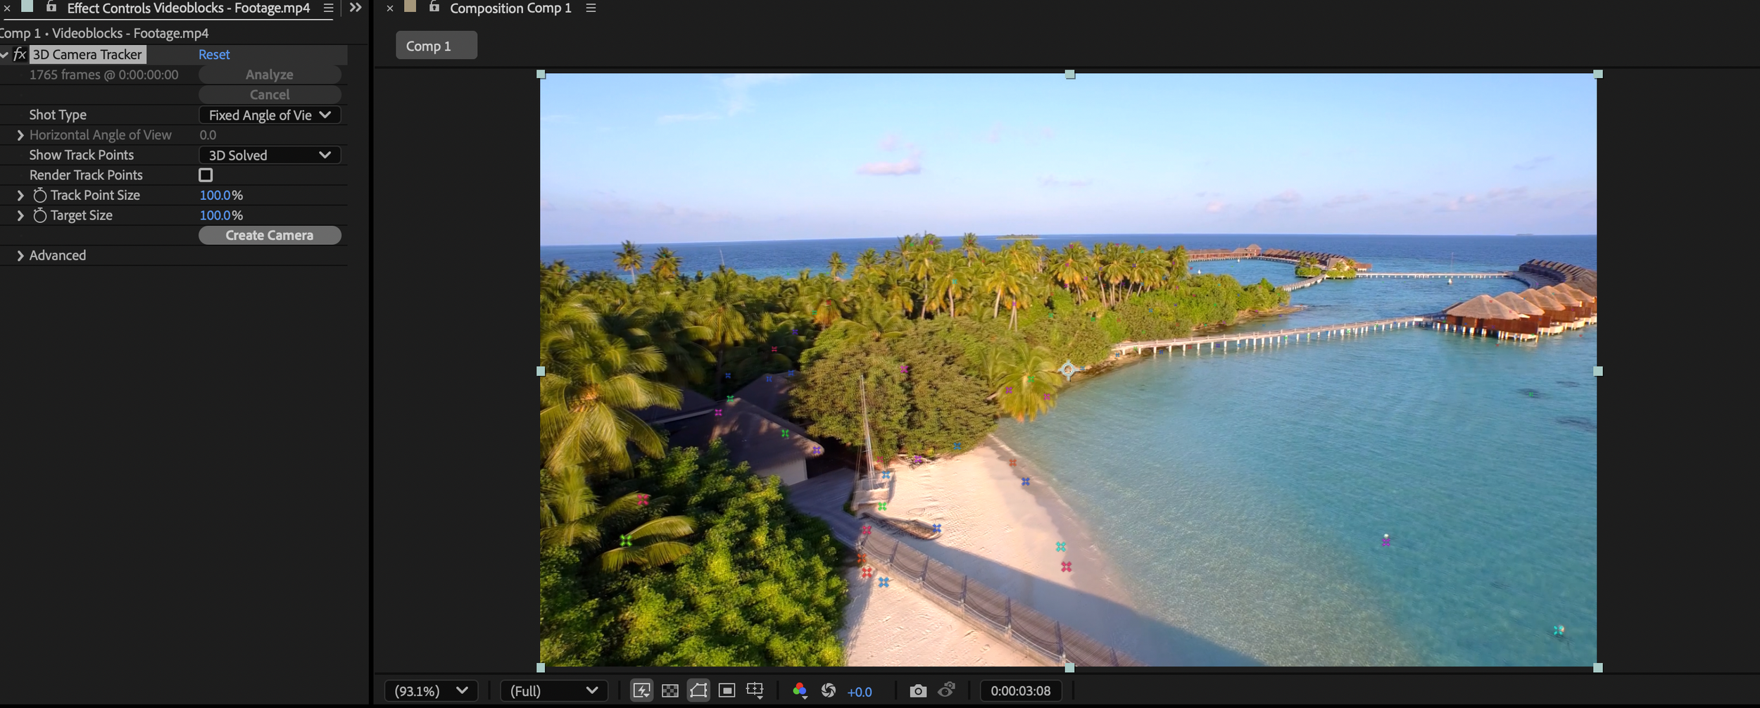Click the Track Point Size 100.0 value

click(215, 195)
